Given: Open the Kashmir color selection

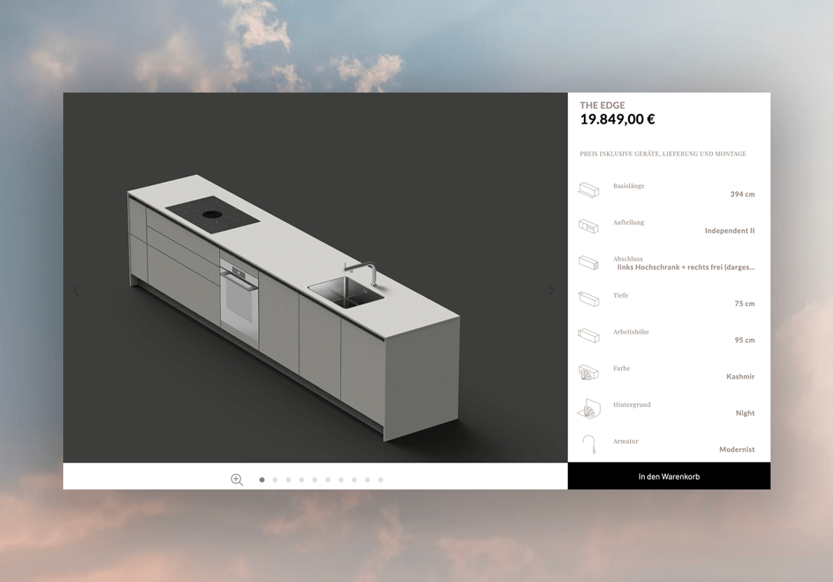Looking at the screenshot, I should click(740, 377).
